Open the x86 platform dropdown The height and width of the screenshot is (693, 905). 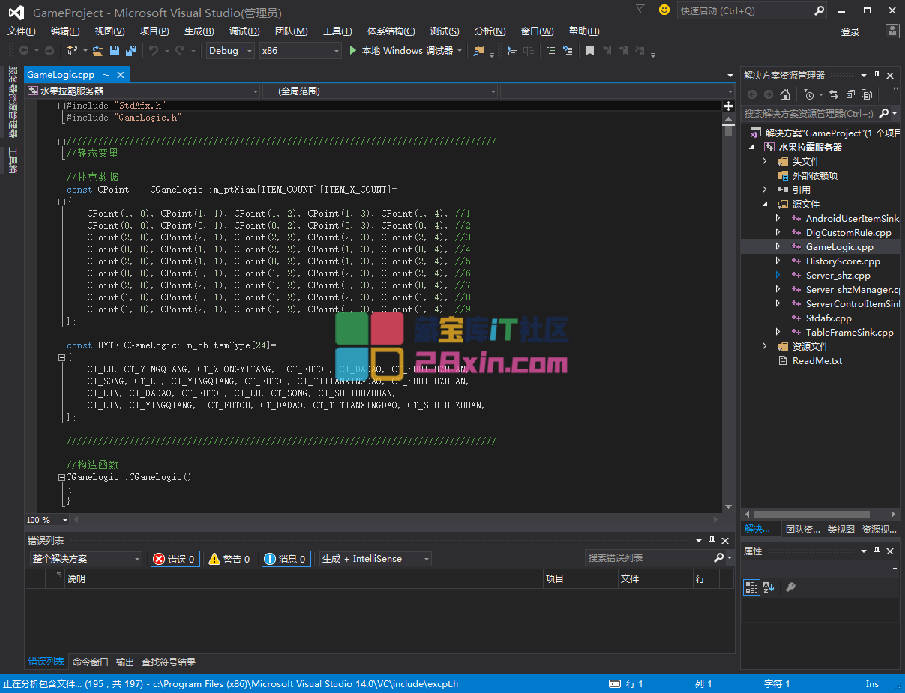300,51
